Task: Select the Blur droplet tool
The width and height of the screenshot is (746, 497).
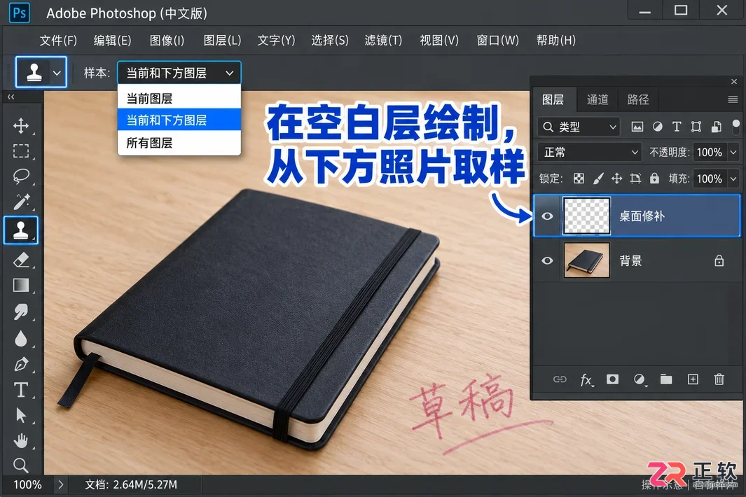Action: tap(20, 339)
